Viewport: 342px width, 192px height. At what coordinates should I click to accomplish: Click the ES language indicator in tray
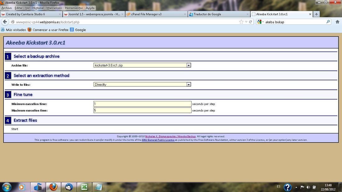pyautogui.click(x=279, y=186)
